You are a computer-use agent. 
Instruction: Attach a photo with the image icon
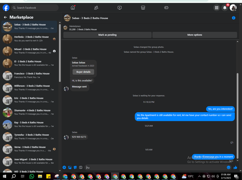pos(70,167)
